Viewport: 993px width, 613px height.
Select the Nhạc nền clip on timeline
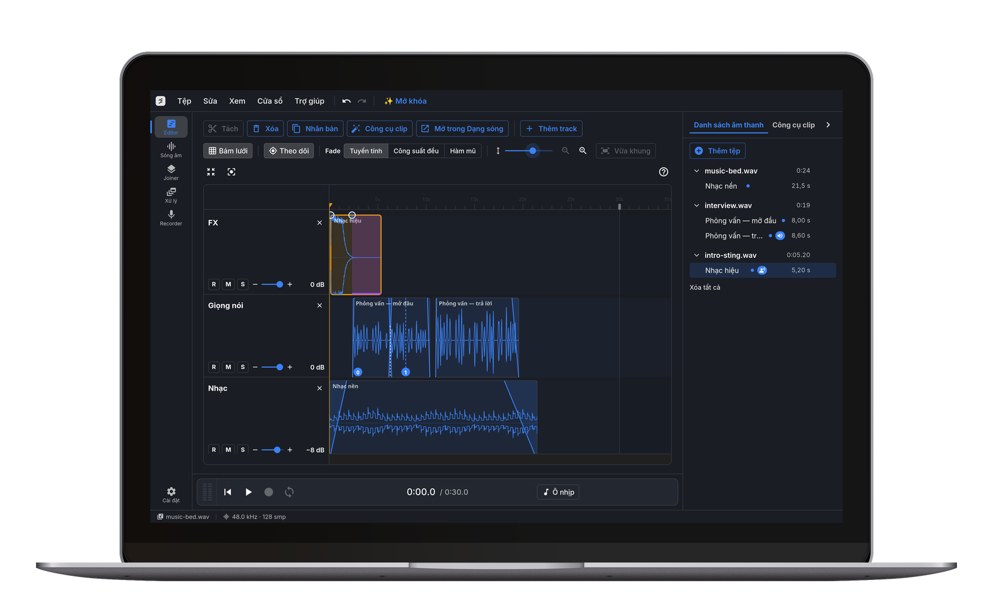[433, 417]
